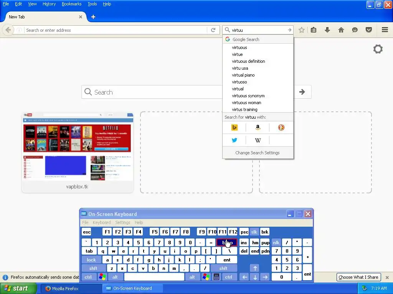Open the vapblox.tk site thumbnail
This screenshot has width=393, height=294.
click(78, 152)
